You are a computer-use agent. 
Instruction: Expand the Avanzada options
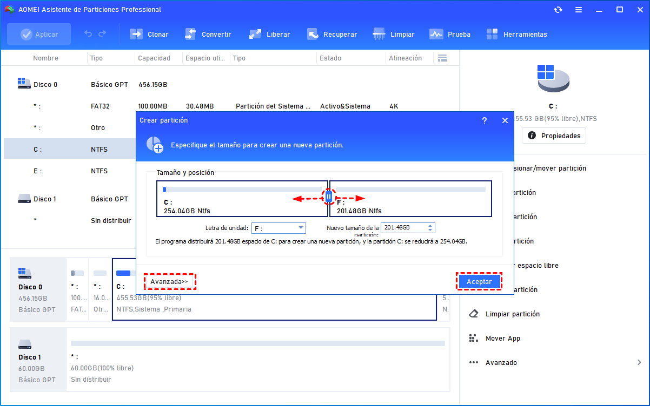click(169, 281)
